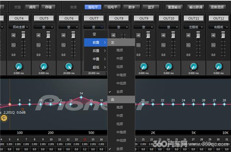
Task: Select EQ point 21 on the curve
Action: tap(153, 104)
